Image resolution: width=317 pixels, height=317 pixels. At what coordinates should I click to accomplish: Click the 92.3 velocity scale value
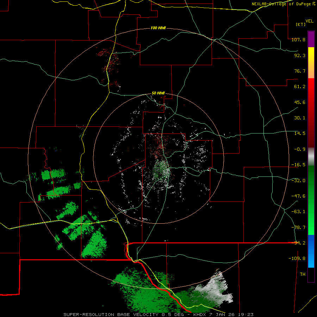[x=300, y=55]
